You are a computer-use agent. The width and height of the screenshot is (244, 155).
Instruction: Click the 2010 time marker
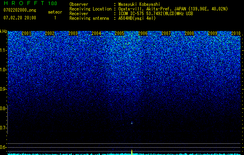point(236,33)
